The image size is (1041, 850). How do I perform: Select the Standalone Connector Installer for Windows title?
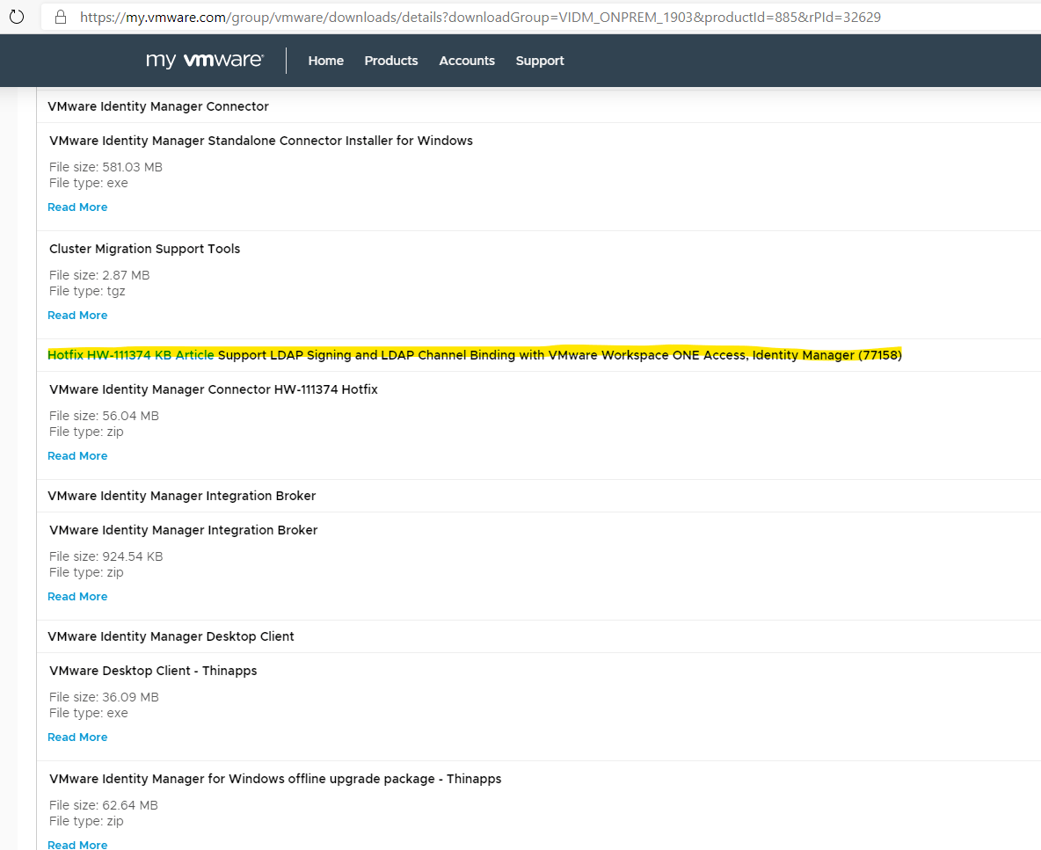click(x=261, y=141)
